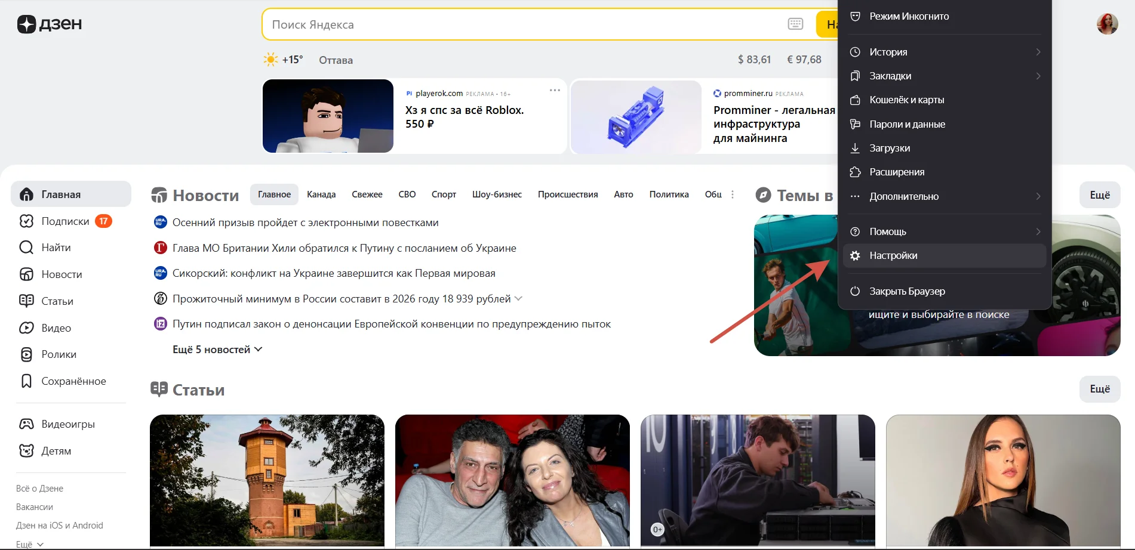Click the Incognito mode shield icon
Screen dimensions: 1135x550
855,16
